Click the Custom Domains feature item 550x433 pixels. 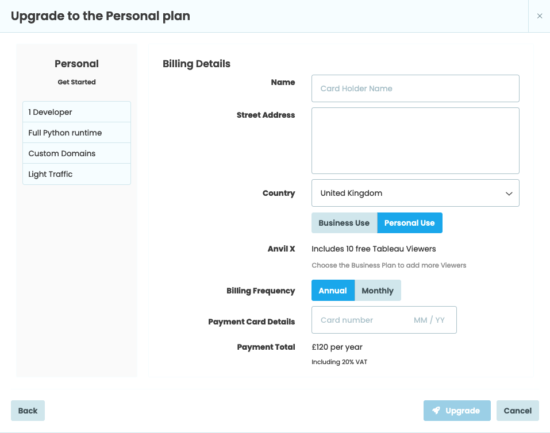[x=76, y=153]
